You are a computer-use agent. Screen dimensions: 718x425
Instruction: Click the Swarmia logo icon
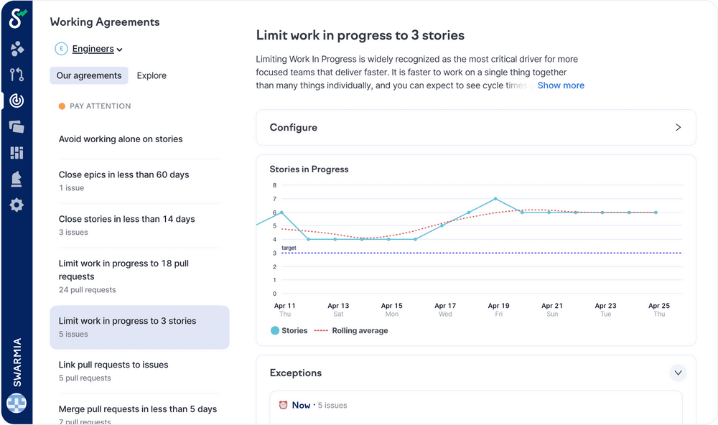tap(17, 19)
